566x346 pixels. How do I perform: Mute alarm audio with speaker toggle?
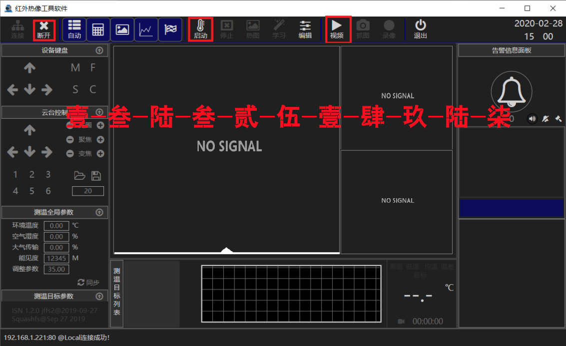[532, 118]
